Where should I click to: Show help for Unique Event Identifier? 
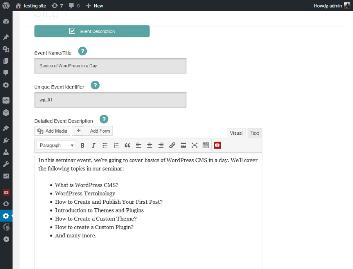coord(95,85)
